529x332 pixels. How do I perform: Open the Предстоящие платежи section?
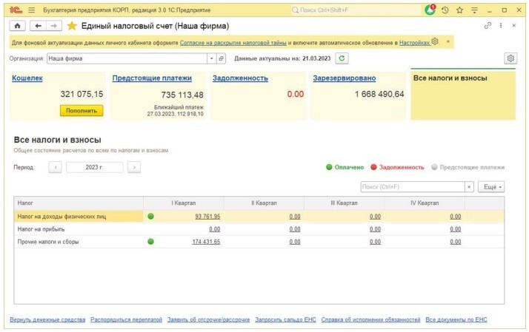[x=152, y=78]
